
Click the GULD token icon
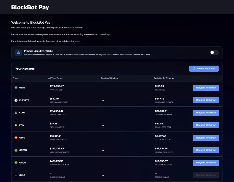tap(16, 175)
